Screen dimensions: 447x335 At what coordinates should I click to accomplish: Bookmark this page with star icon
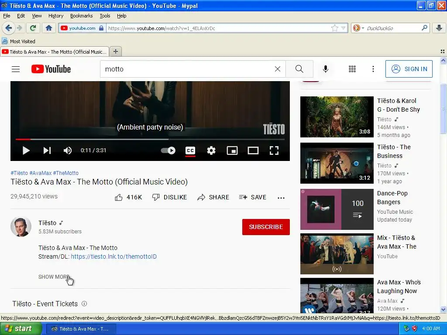(x=335, y=28)
